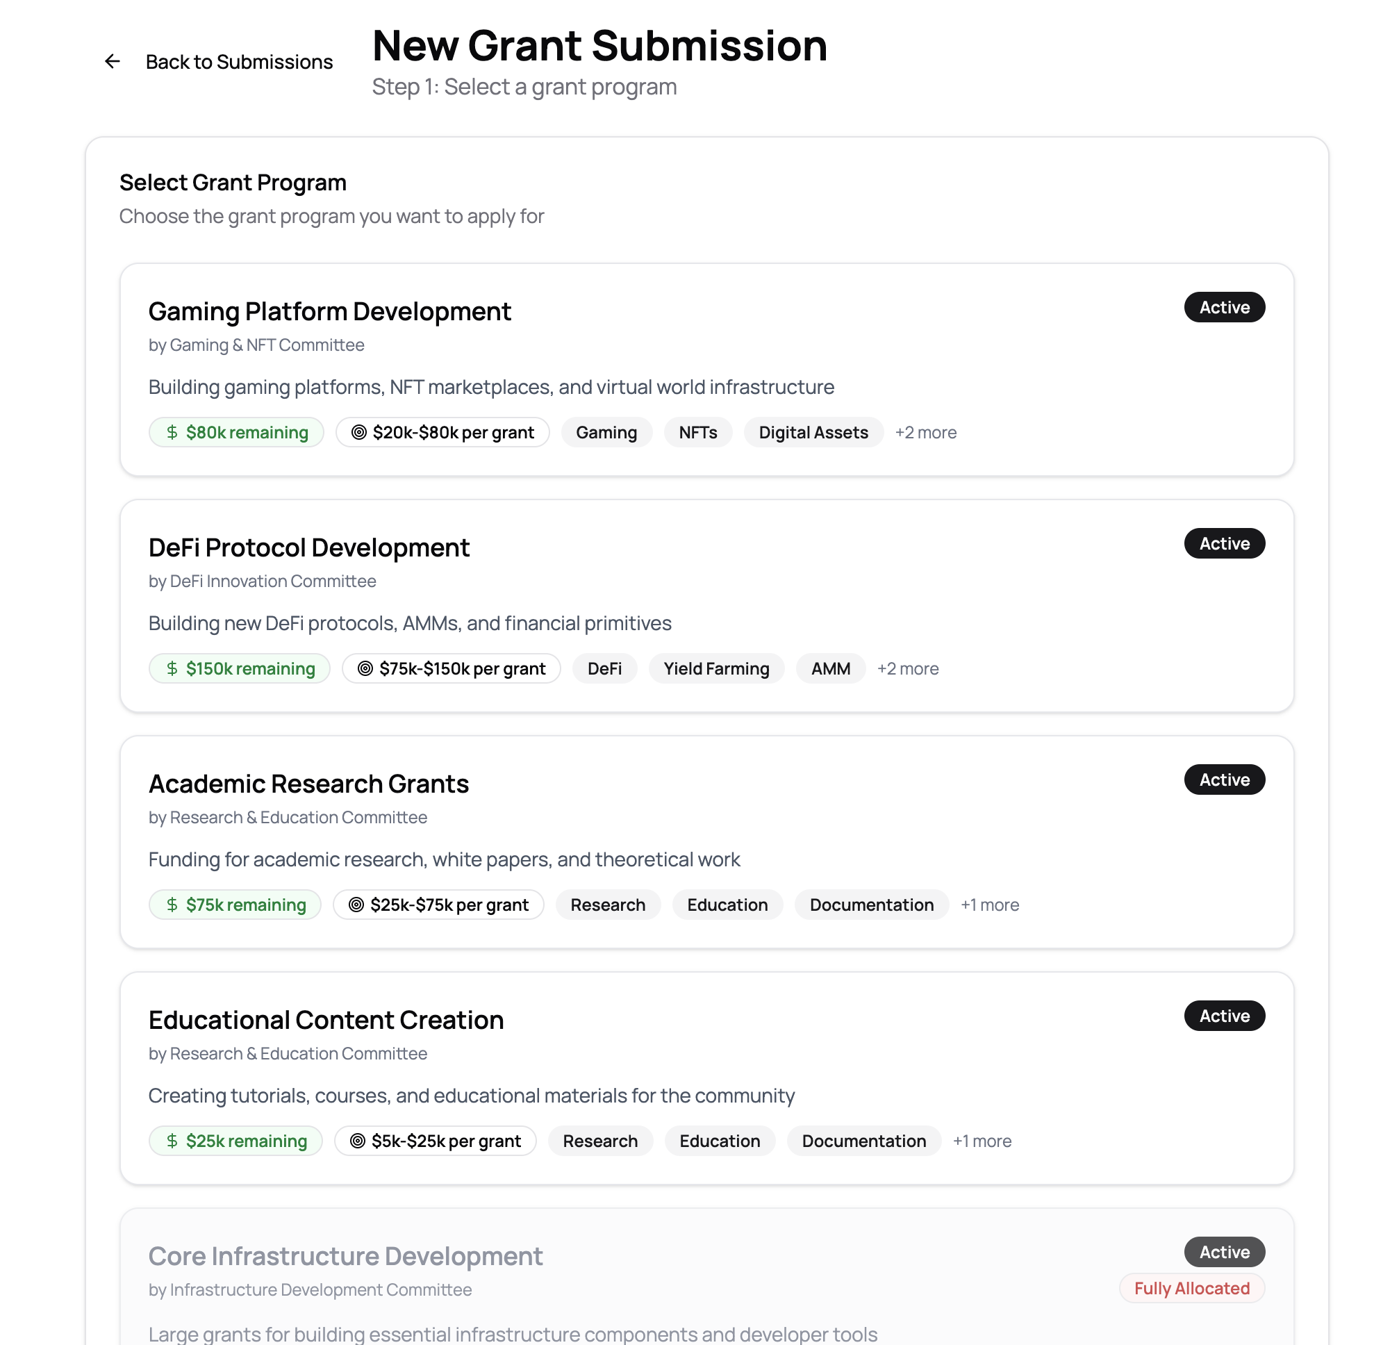Select the Yield Farming tag
1399x1345 pixels.
pos(716,668)
